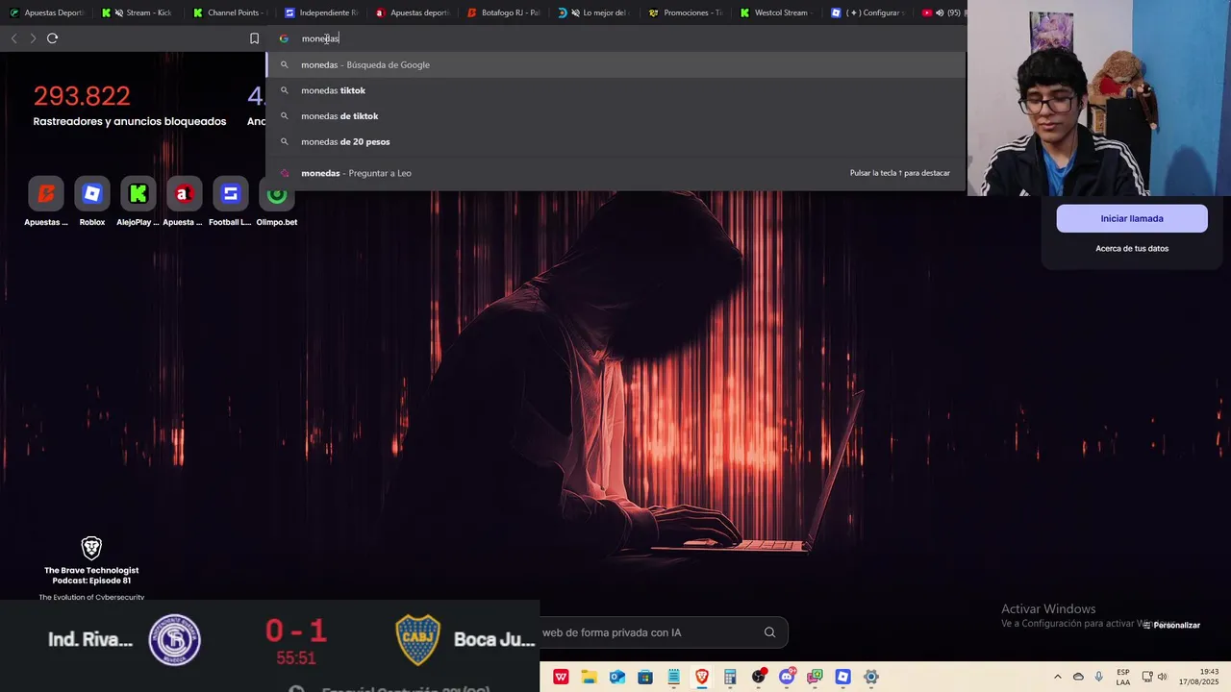
Task: Expand the system tray hidden icons chevron
Action: (1058, 677)
